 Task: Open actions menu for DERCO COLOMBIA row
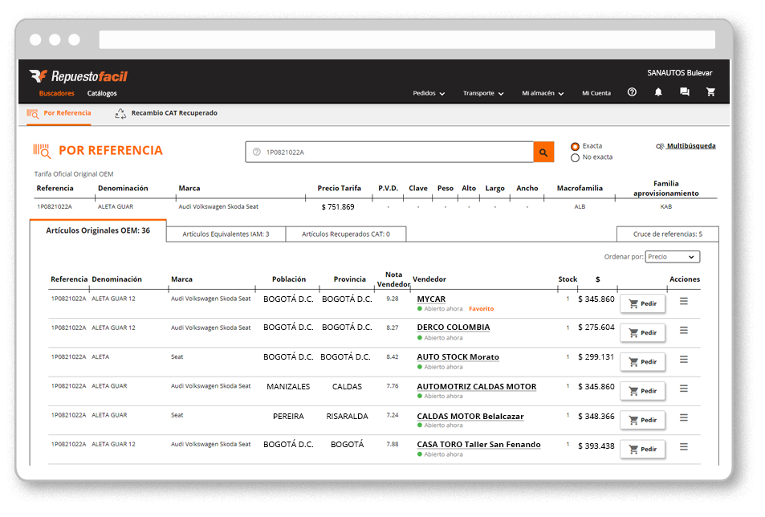click(684, 330)
